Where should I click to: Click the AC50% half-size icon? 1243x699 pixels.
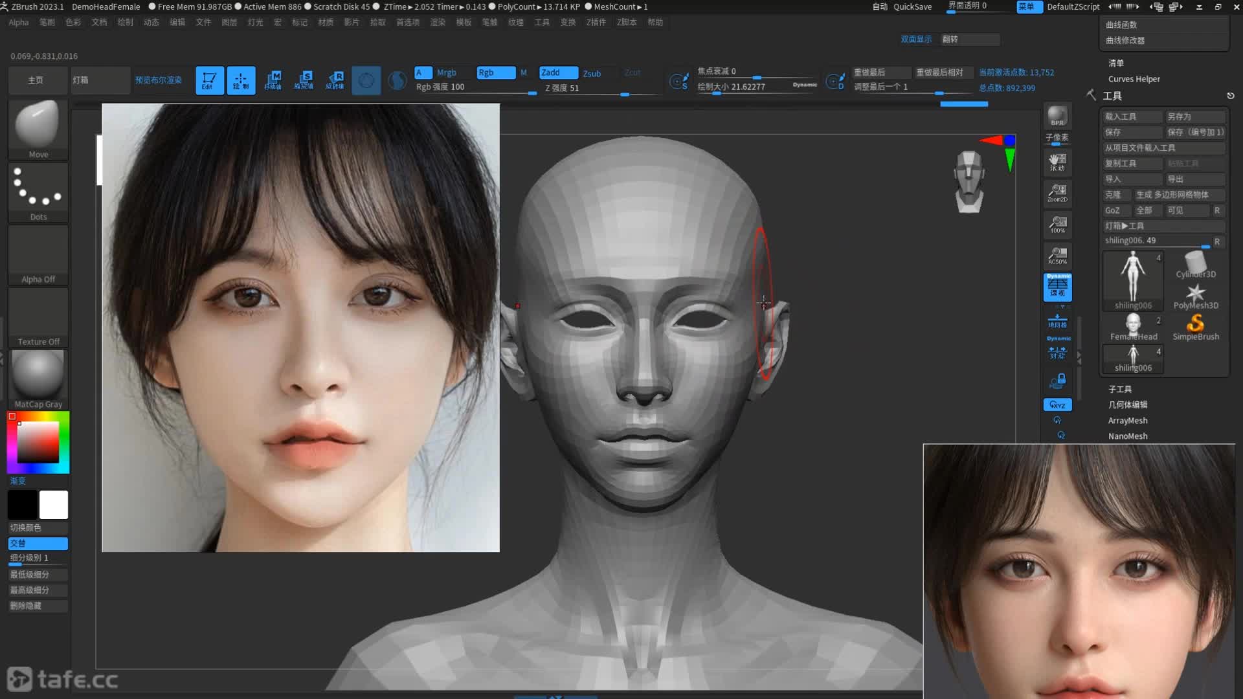point(1057,256)
